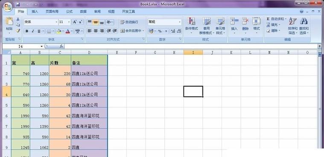Open the font name dropdown 宋体
The height and width of the screenshot is (157, 324).
click(x=41, y=22)
